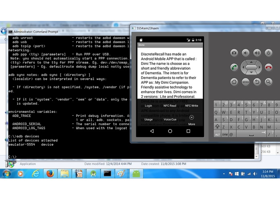Click the tray volume speaker icon
Image resolution: width=280 pixels, height=199 pixels.
tap(255, 174)
